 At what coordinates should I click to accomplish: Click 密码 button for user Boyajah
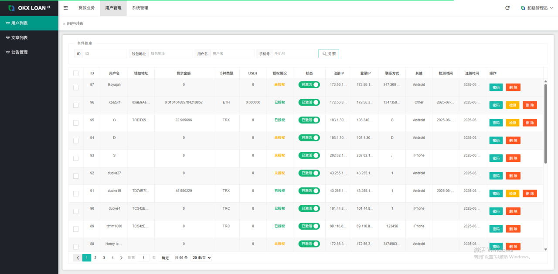[496, 87]
